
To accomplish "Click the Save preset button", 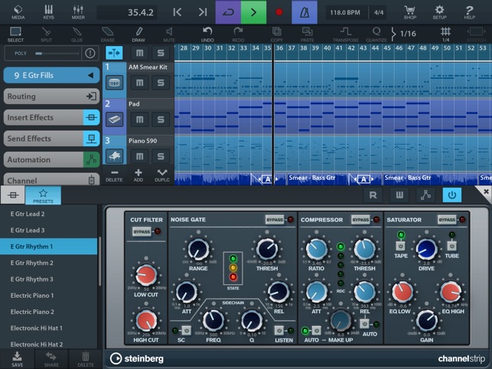I will tap(17, 359).
